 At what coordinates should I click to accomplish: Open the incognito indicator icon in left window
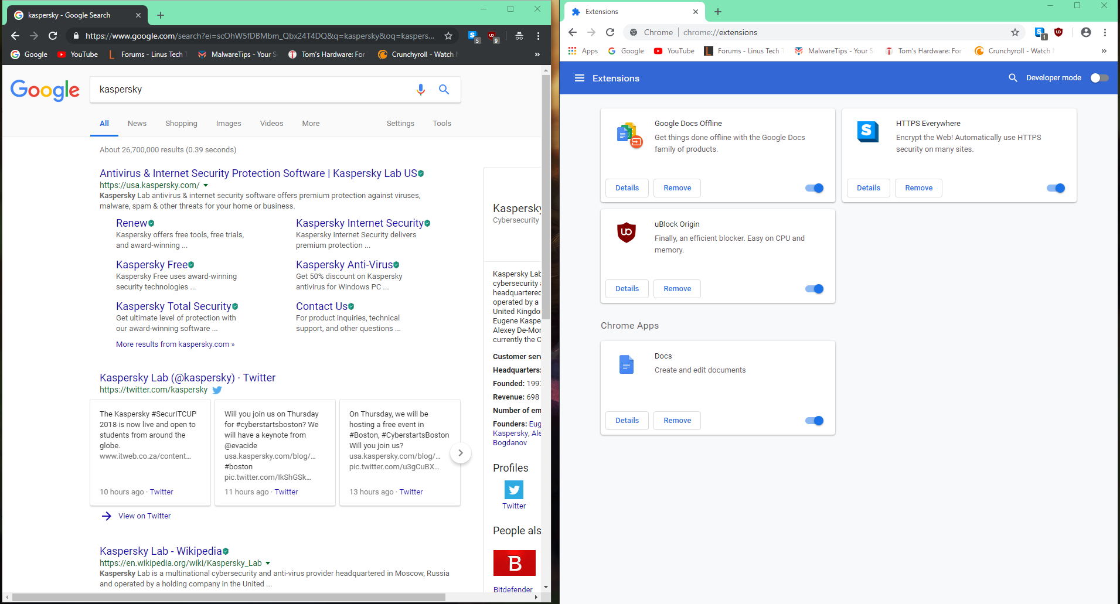point(519,36)
